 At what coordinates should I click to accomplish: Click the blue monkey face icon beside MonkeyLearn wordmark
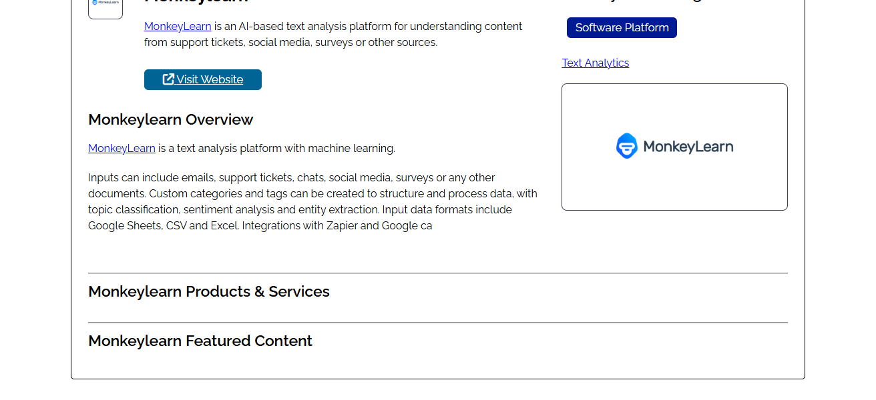pos(626,146)
